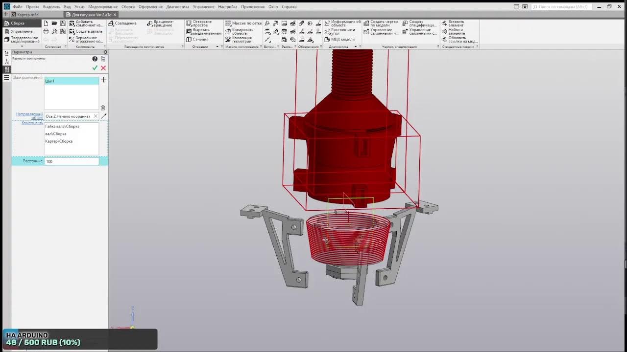Viewport: 627px width, 352px height.
Task: Switch to Картер.m3d document tab
Action: 27,15
